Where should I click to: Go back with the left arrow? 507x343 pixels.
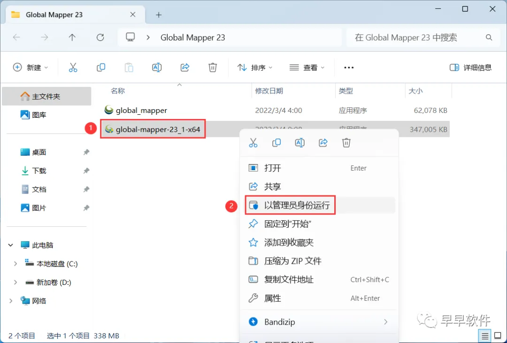[16, 37]
